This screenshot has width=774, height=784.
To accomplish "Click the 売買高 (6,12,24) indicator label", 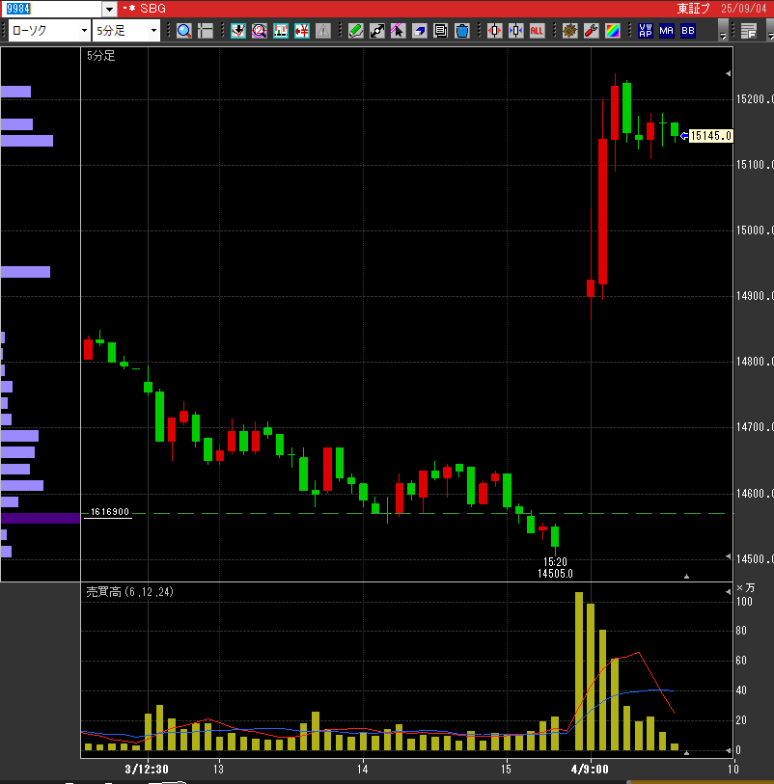I will coord(129,592).
